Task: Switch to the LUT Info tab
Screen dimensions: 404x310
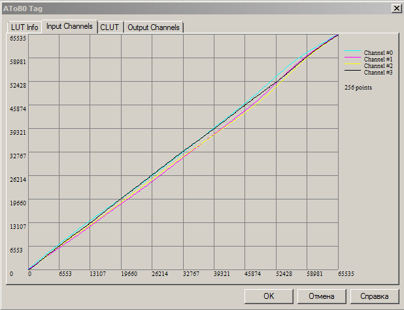Action: coord(24,27)
